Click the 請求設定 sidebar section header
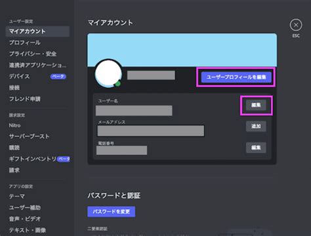 pos(17,115)
